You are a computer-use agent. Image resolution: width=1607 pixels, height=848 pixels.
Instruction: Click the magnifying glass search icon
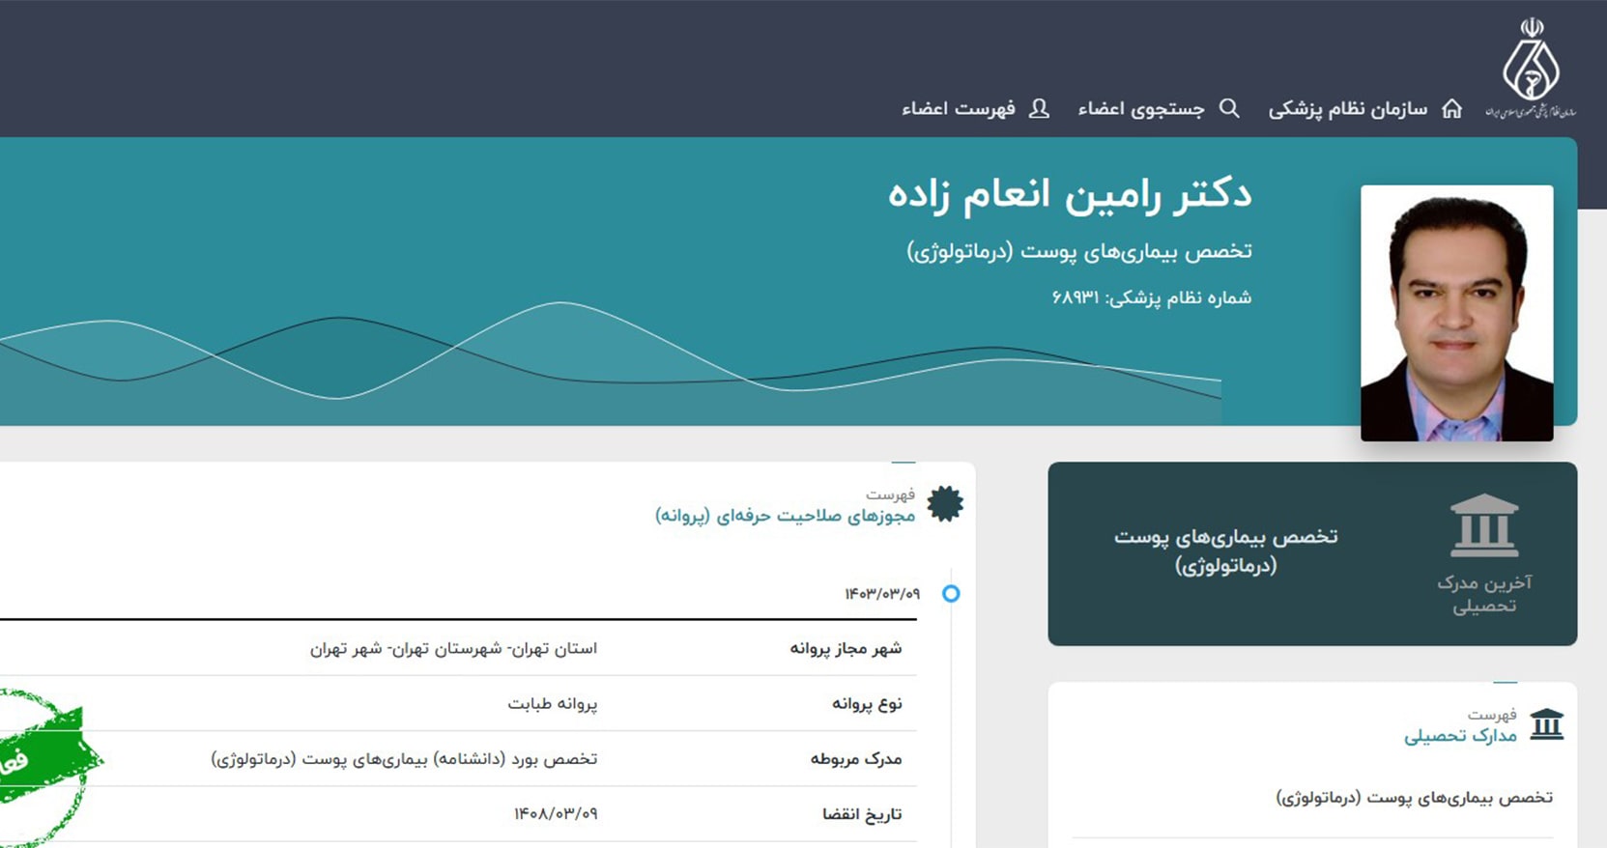(x=1228, y=108)
